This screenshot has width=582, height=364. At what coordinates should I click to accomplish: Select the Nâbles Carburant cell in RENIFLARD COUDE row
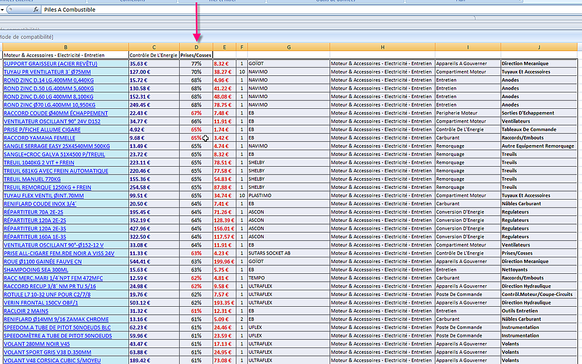coord(539,204)
